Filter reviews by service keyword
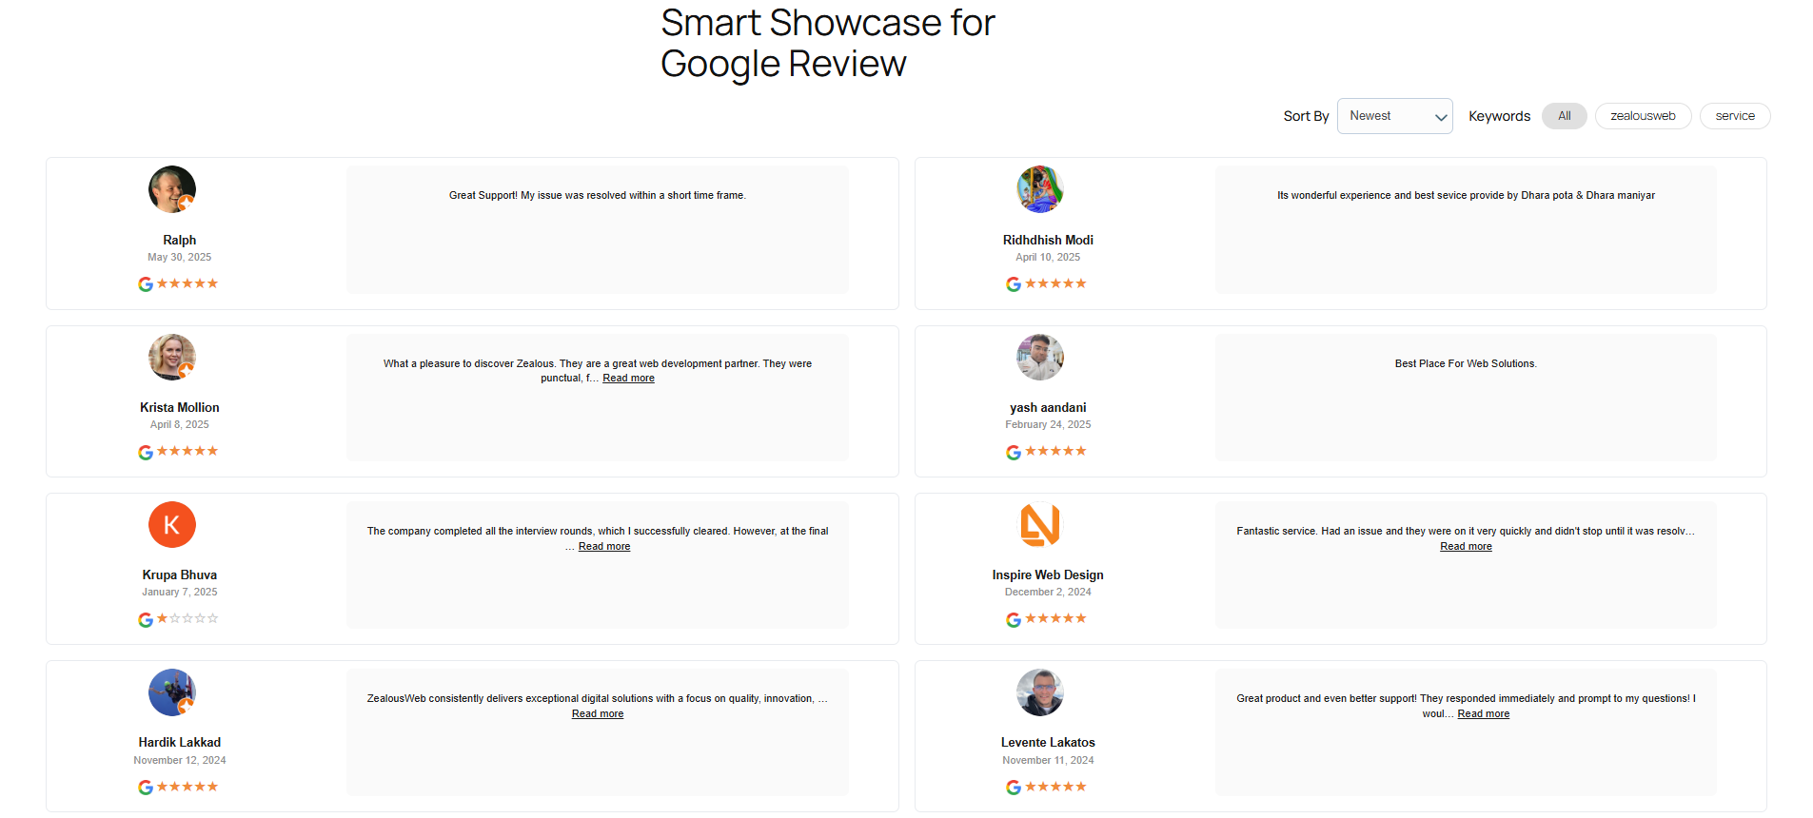This screenshot has height=818, width=1813. [1735, 116]
